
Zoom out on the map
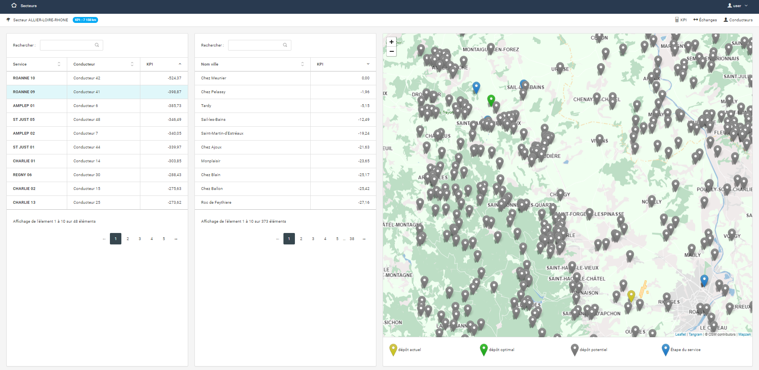[391, 51]
